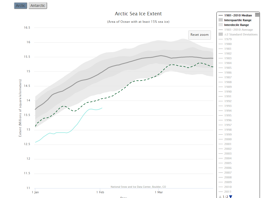
Task: Click the end of the cyan line
Action: [102, 108]
